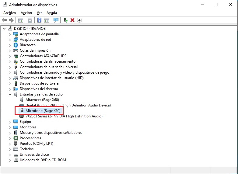This screenshot has width=238, height=174.
Task: Click the show/hide console tree icon
Action: pos(21,20)
